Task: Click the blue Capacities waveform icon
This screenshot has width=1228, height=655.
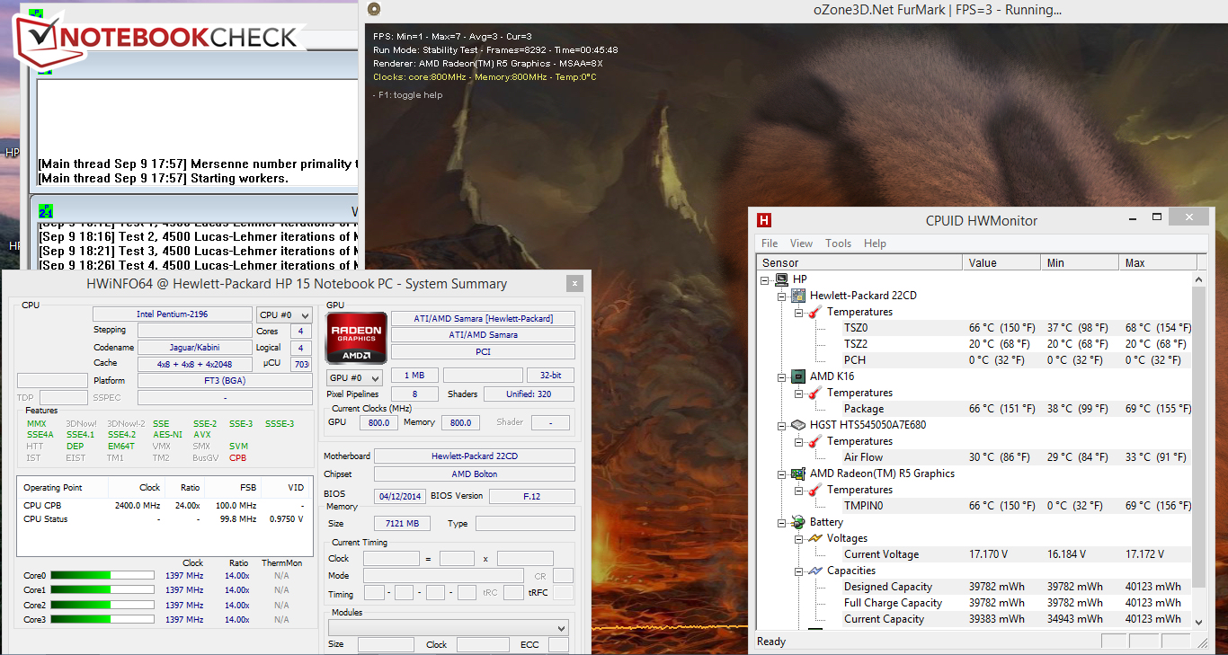Action: pyautogui.click(x=814, y=571)
